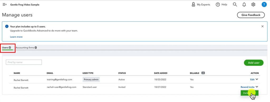Click the Active status cell
This screenshot has height=102, width=270.
click(x=122, y=79)
